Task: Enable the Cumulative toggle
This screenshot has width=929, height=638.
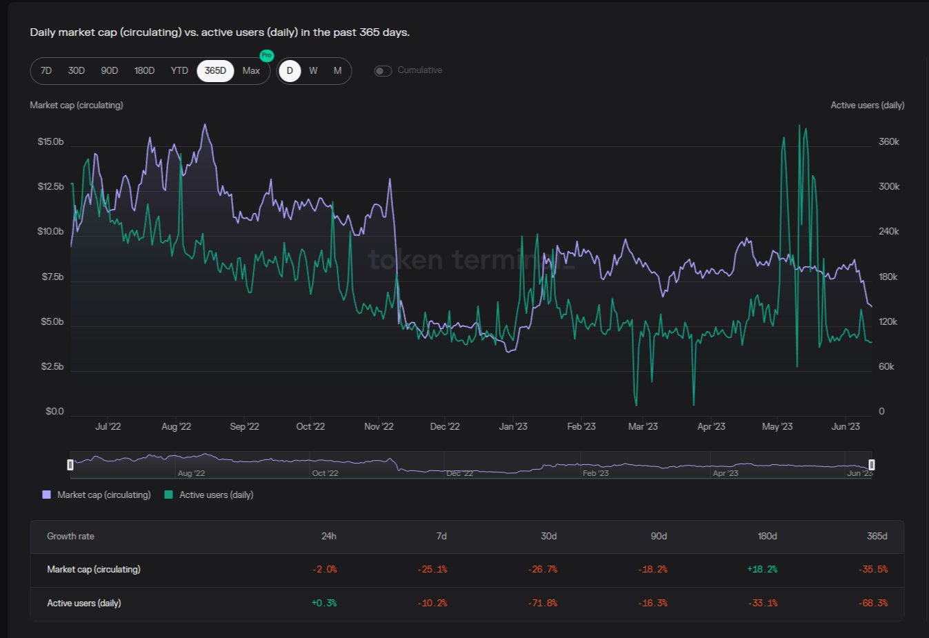Action: coord(383,71)
